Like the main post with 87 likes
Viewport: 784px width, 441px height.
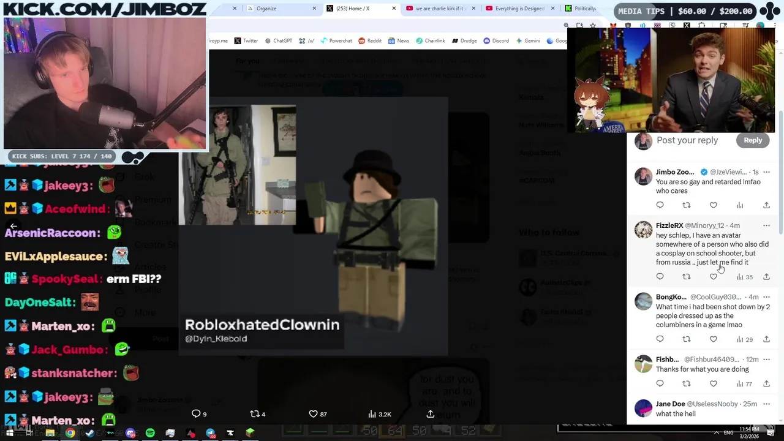(x=317, y=414)
